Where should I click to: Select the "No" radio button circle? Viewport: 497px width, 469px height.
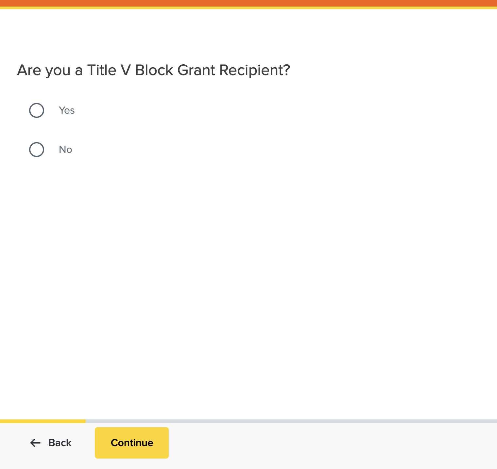coord(37,150)
